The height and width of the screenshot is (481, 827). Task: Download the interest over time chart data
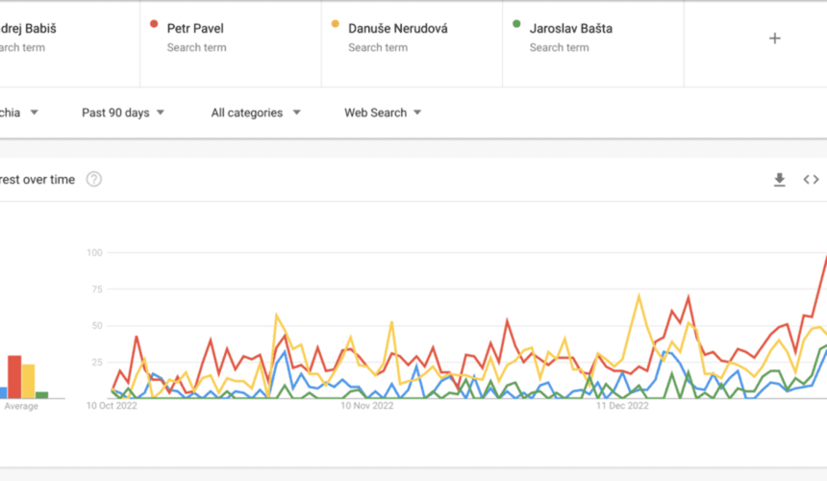[780, 179]
